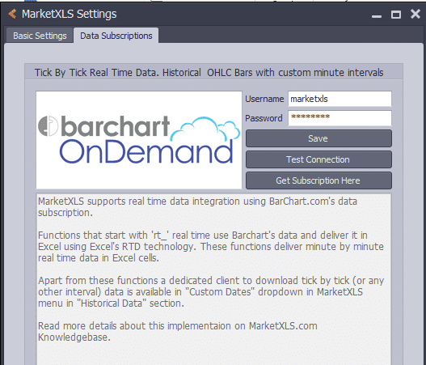Click the MarketXLS arrow logo icon
The width and height of the screenshot is (426, 365).
click(12, 14)
